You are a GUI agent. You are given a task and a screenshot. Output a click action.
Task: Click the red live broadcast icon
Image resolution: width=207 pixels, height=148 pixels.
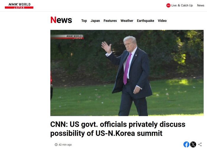click(x=168, y=5)
